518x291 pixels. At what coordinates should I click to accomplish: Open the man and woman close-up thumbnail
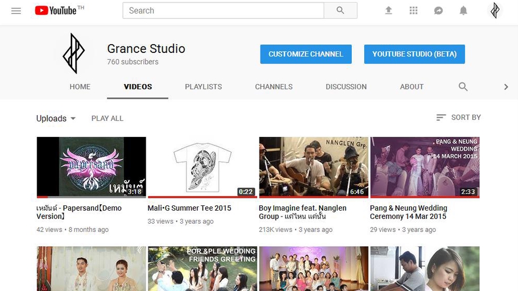[425, 268]
